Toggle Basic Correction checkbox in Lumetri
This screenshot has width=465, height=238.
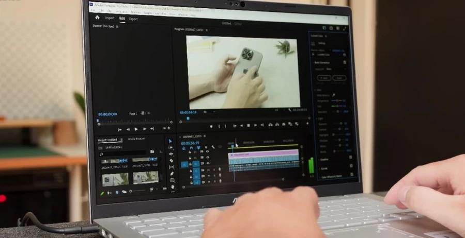pyautogui.click(x=345, y=62)
